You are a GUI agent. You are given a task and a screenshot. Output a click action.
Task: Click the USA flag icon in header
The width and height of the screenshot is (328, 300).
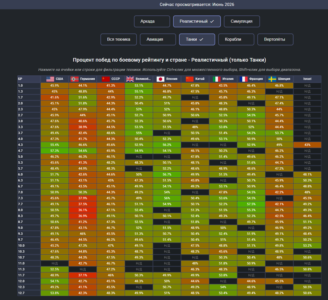pos(50,79)
